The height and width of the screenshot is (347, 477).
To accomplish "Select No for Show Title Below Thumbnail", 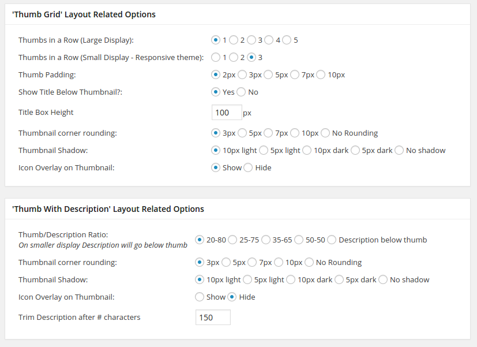I will [241, 92].
